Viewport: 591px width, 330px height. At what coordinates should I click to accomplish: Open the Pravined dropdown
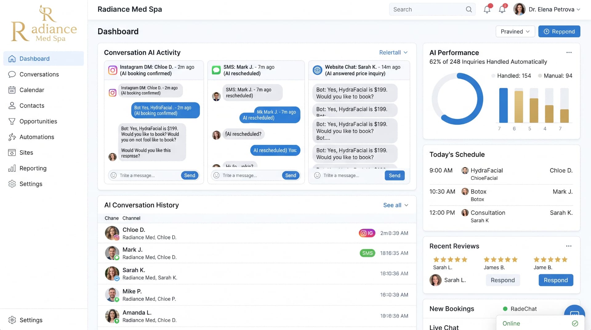tap(515, 31)
